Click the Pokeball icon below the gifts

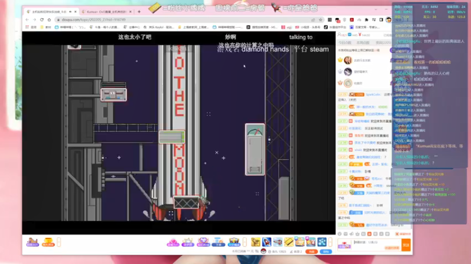coord(263,252)
